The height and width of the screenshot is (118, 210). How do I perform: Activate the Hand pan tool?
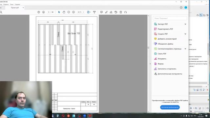[64, 12]
